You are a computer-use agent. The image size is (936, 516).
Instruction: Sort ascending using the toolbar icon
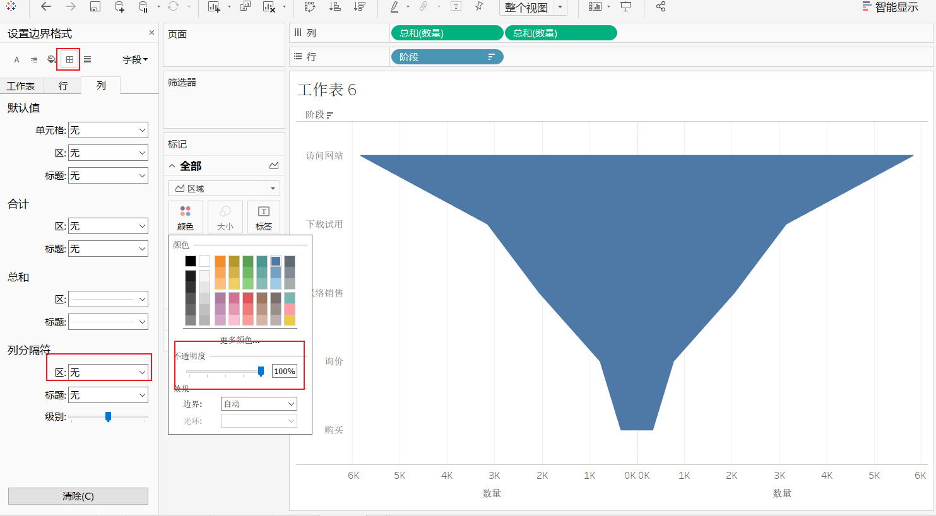(335, 6)
